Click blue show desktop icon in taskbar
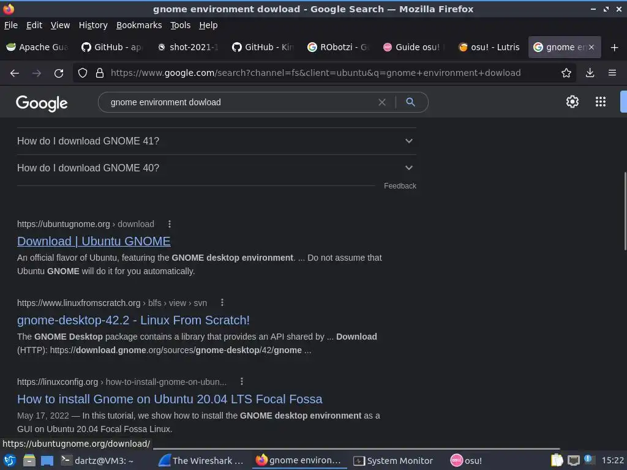 coord(47,461)
